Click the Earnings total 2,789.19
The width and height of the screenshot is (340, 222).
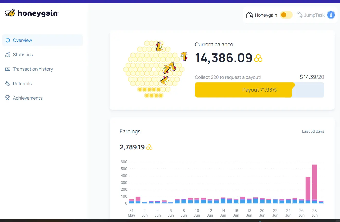[132, 147]
